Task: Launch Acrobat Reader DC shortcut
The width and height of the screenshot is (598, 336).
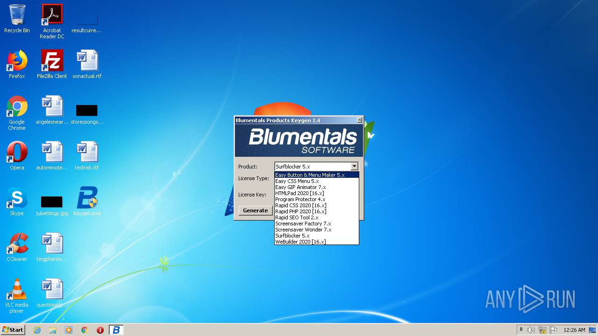Action: [x=52, y=21]
